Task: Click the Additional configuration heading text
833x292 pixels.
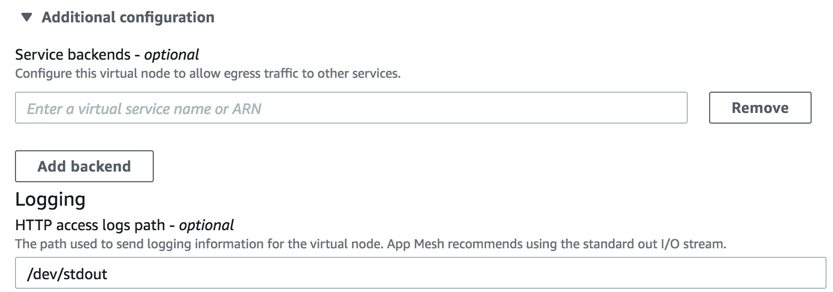Action: pos(128,18)
